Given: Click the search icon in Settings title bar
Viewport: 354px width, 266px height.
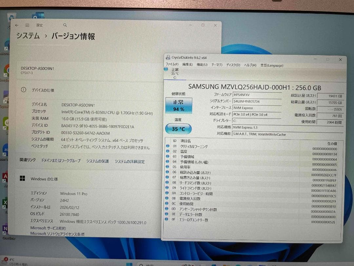Looking at the screenshot, I should point(65,25).
